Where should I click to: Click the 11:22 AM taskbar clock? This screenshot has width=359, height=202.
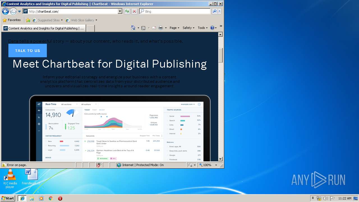345,198
